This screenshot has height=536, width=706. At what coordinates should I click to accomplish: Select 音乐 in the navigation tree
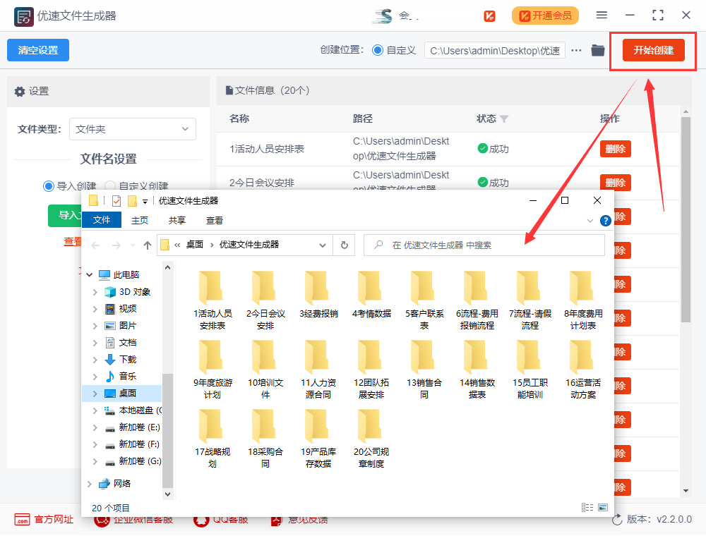[x=127, y=377]
